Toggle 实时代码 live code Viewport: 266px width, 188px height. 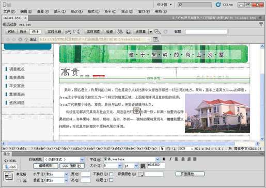click(54, 32)
